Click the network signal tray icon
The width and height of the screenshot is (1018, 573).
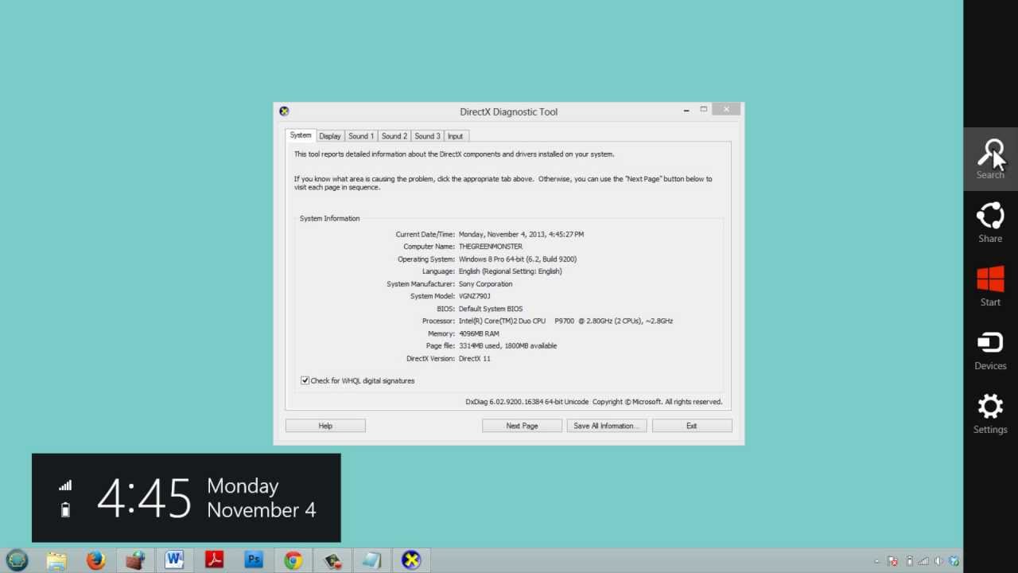(x=924, y=561)
